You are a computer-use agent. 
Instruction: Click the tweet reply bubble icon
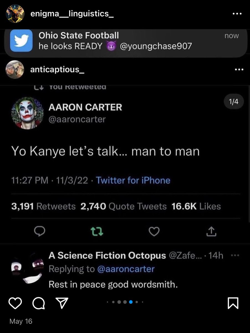click(x=41, y=231)
